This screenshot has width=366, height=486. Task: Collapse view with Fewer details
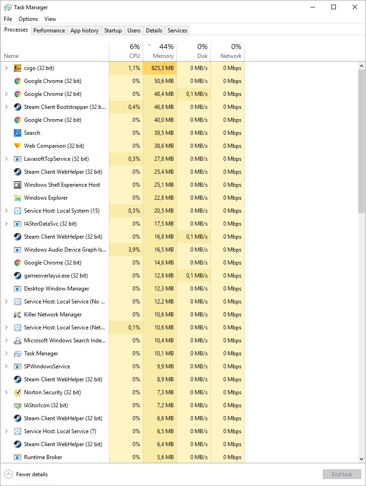(26, 474)
